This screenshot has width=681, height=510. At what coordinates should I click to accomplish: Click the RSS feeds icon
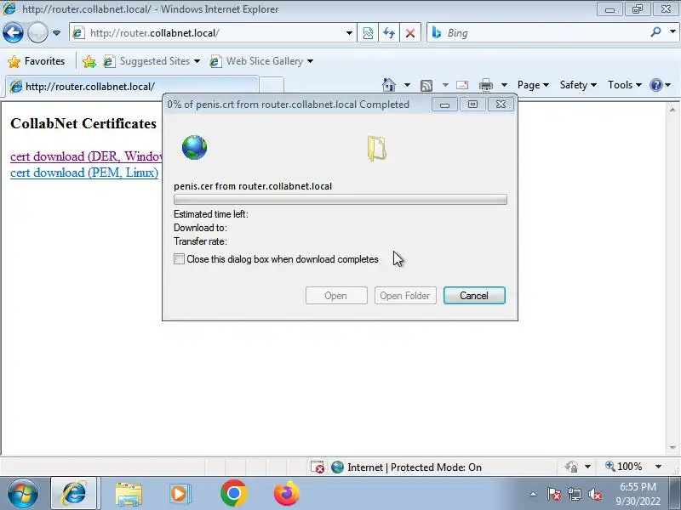426,86
